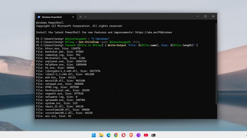Maximize the Terminal window
The width and height of the screenshot is (247, 138).
point(205,16)
